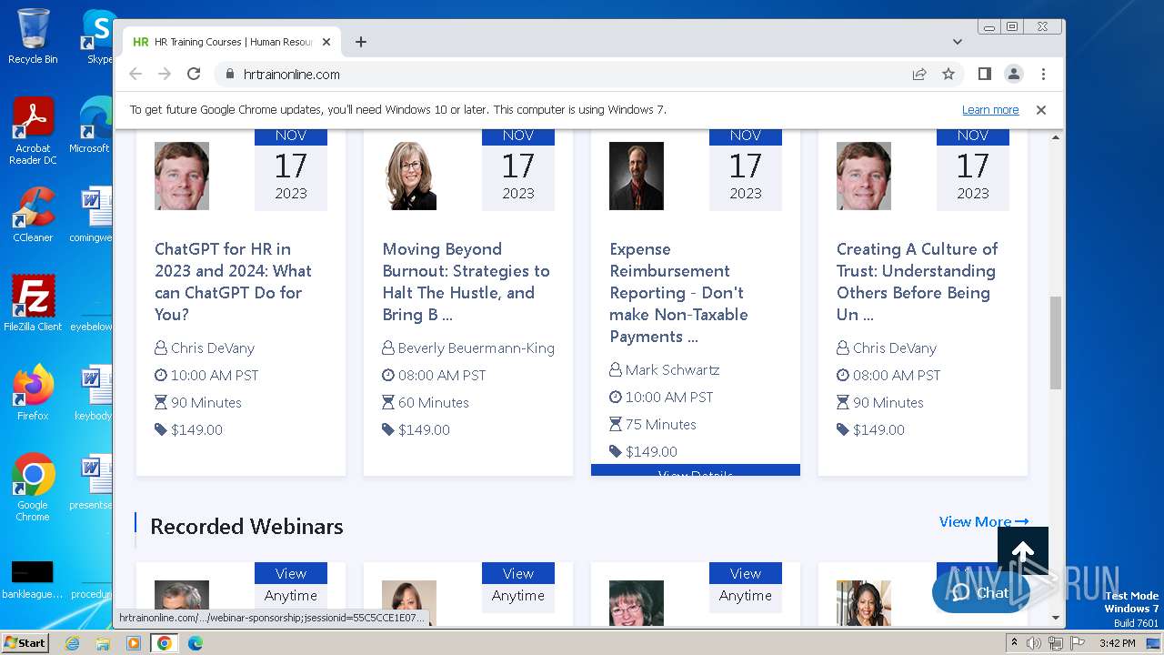The height and width of the screenshot is (655, 1164).
Task: Click the network tray icon
Action: (1055, 643)
